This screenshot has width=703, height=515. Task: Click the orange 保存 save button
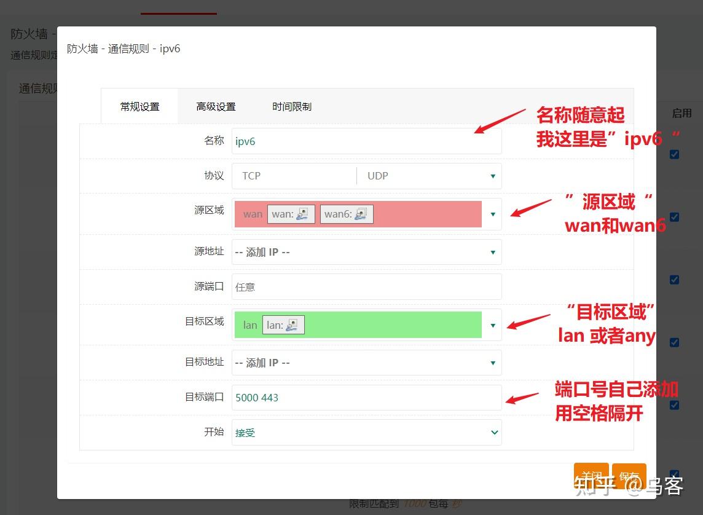pos(629,475)
